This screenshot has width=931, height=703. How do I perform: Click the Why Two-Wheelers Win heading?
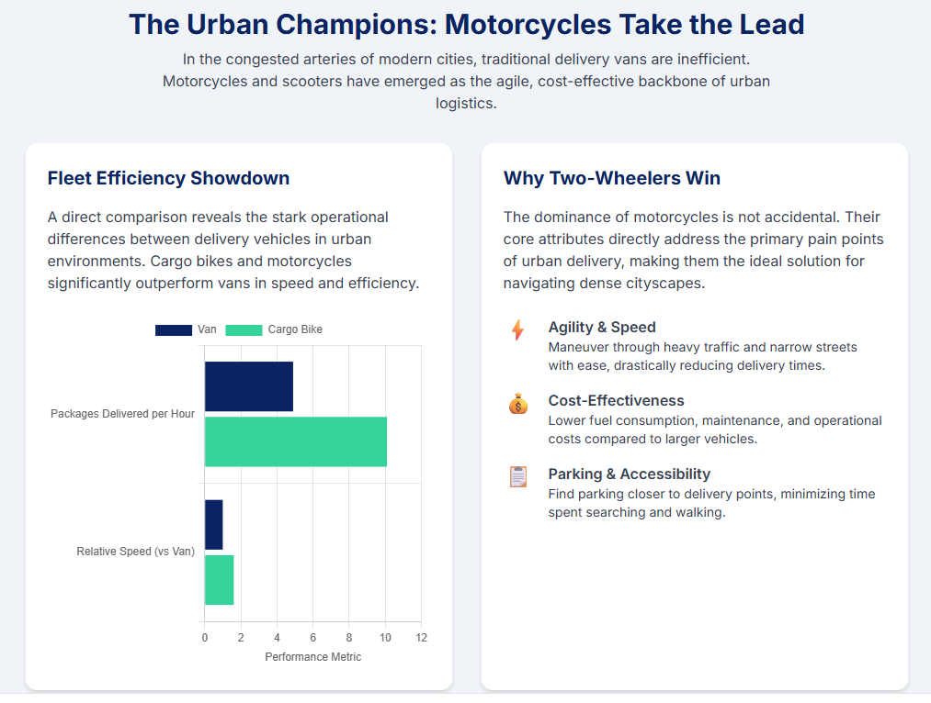pyautogui.click(x=612, y=178)
